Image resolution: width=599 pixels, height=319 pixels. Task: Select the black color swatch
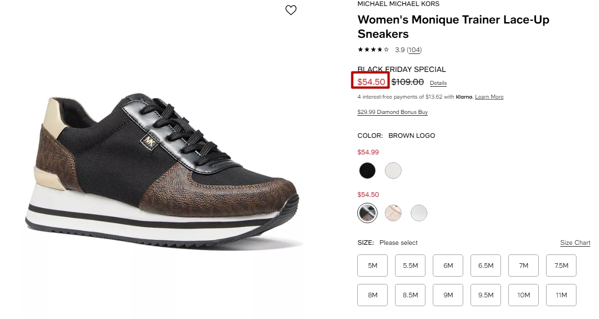pos(367,171)
